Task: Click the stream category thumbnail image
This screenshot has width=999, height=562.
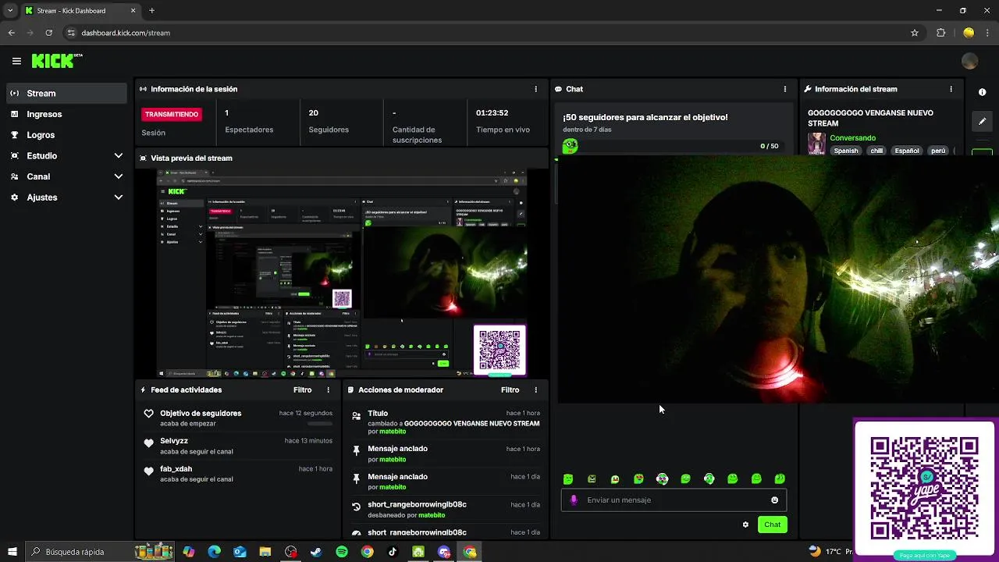Action: [816, 144]
